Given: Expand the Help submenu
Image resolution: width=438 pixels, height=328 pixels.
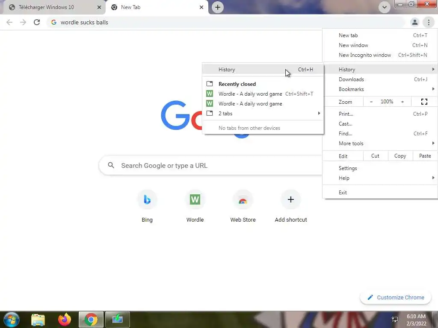Looking at the screenshot, I should pyautogui.click(x=380, y=178).
